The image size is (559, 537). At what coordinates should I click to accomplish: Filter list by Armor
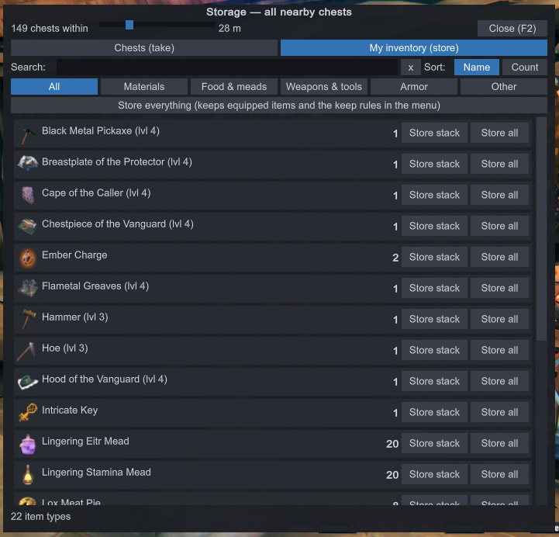414,87
